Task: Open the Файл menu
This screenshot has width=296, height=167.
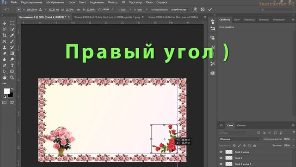Action: (14, 2)
